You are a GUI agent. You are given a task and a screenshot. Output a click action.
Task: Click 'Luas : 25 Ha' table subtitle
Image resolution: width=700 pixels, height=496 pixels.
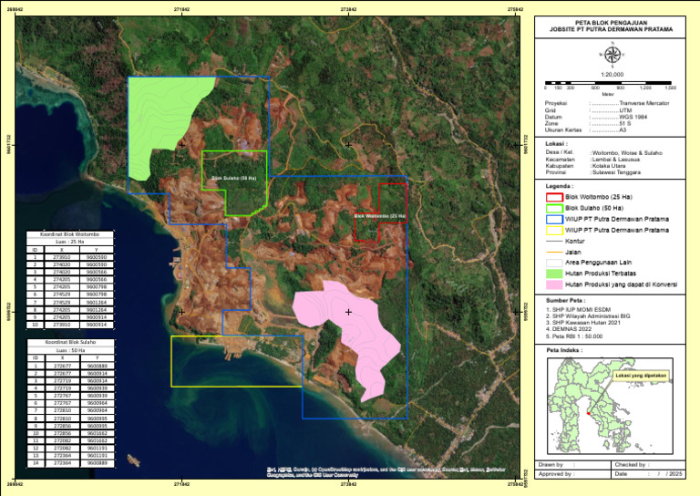69,242
